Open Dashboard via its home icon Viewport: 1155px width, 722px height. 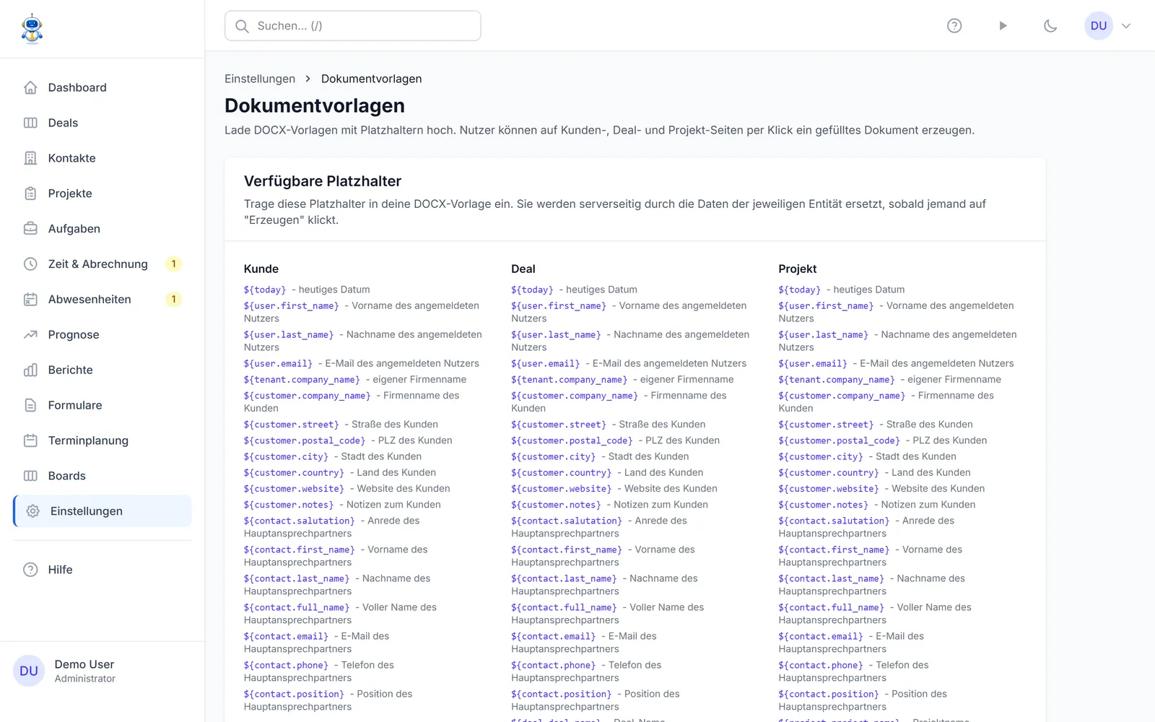(x=30, y=87)
